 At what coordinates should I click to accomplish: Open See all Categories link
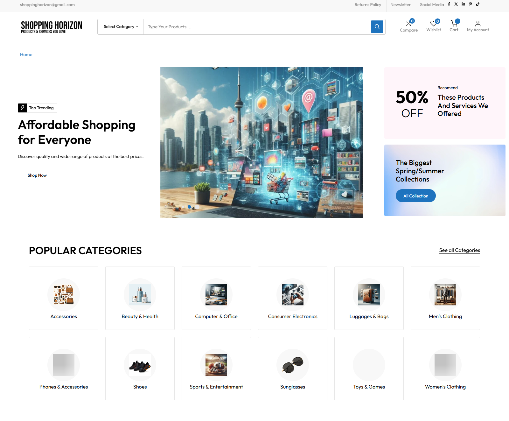point(459,250)
